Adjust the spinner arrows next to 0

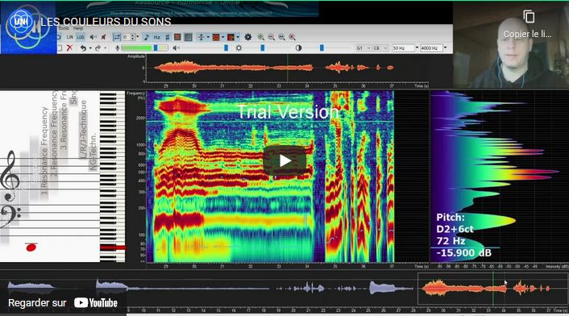tap(133, 37)
